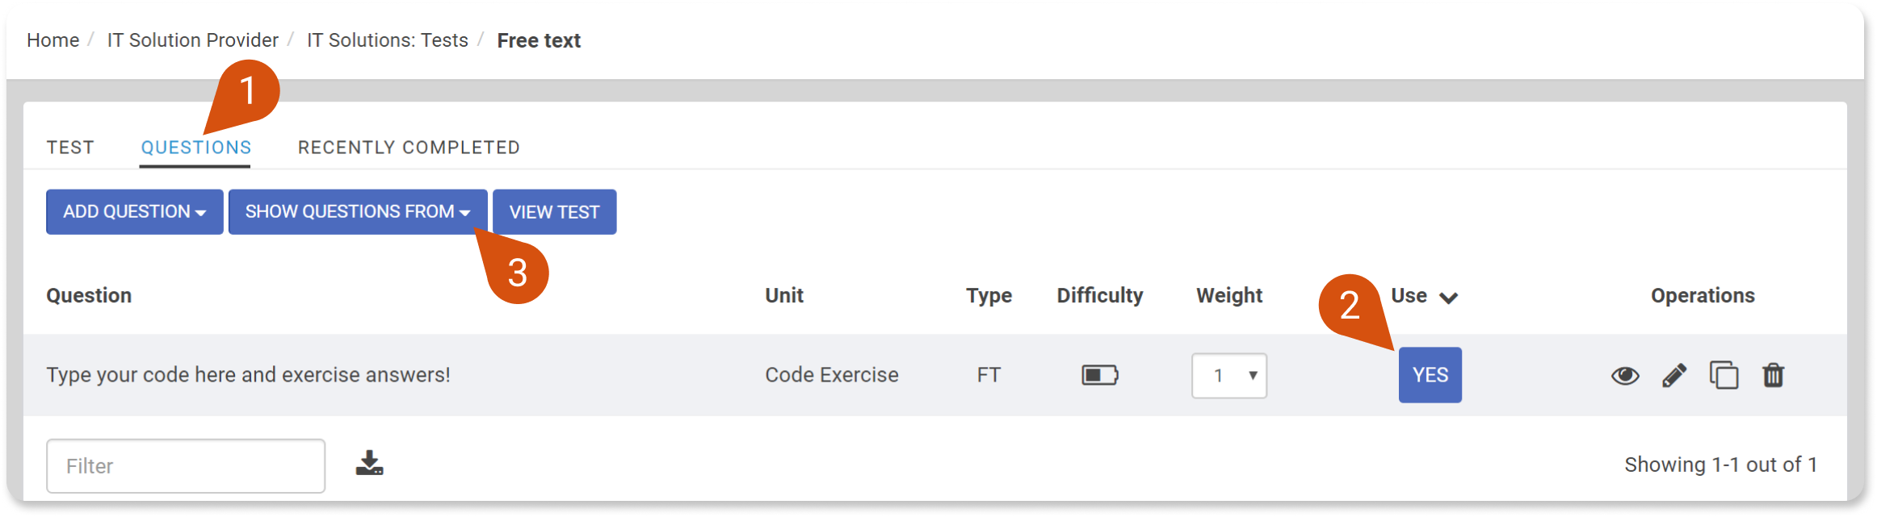Click the difficulty battery indicator icon
Screen dimensions: 1877x517
pos(1100,375)
